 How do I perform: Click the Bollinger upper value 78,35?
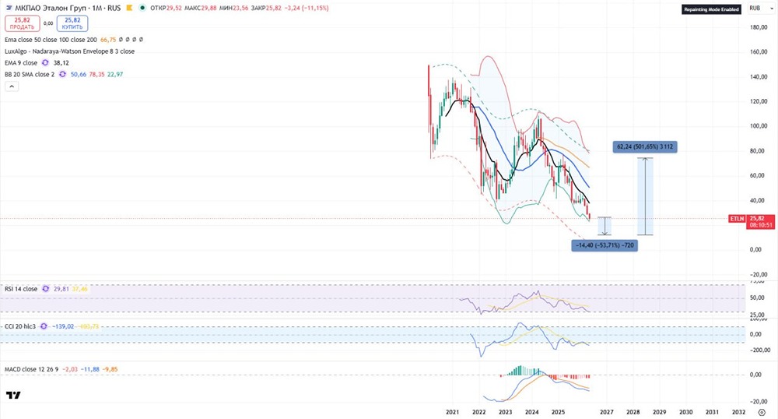click(x=96, y=75)
